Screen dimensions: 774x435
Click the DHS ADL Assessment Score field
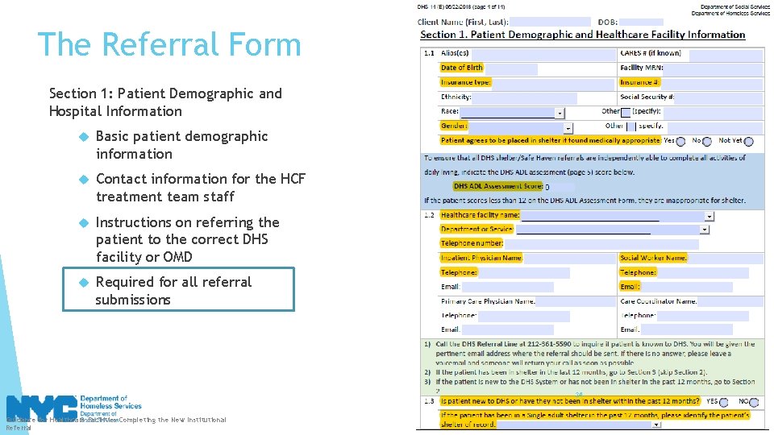click(560, 187)
